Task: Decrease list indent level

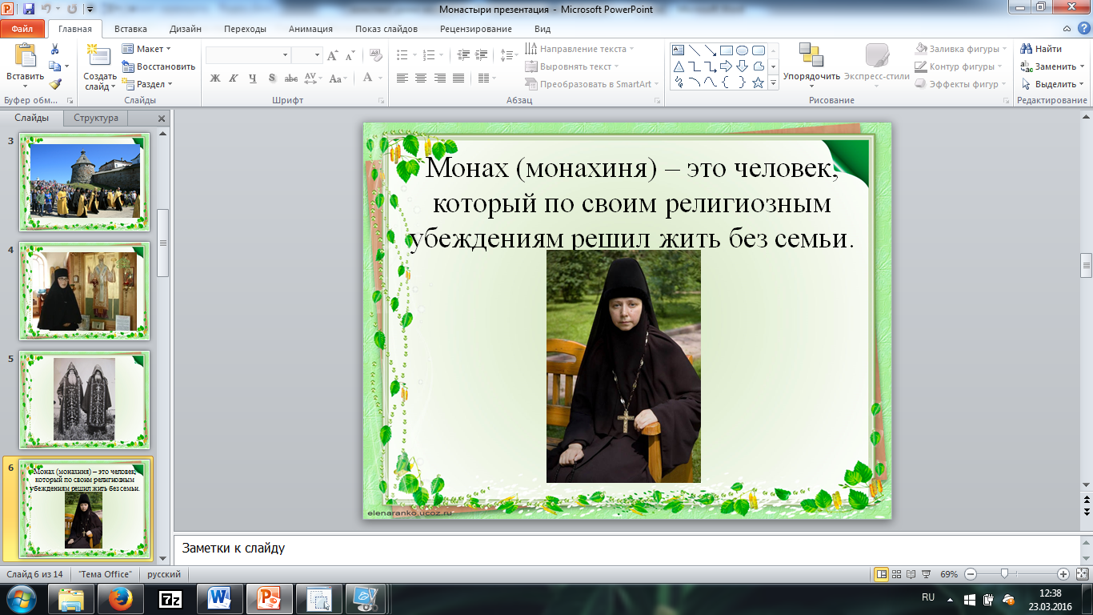Action: (x=463, y=55)
